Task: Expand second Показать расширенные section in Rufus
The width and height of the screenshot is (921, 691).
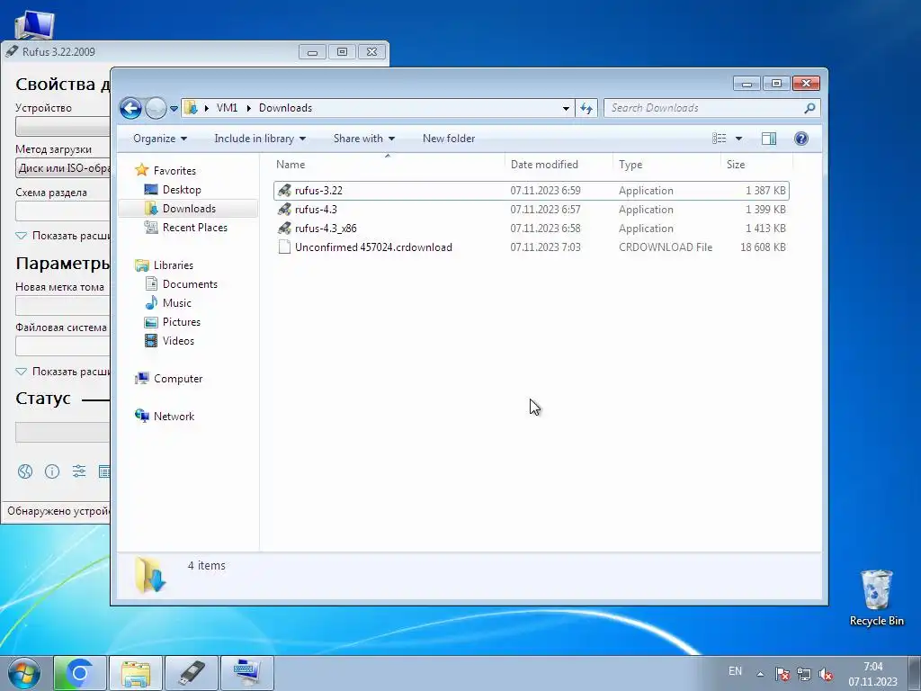Action: click(x=64, y=372)
